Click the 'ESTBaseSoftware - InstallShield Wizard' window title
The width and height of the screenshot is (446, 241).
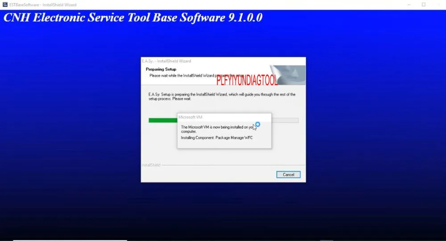point(43,5)
